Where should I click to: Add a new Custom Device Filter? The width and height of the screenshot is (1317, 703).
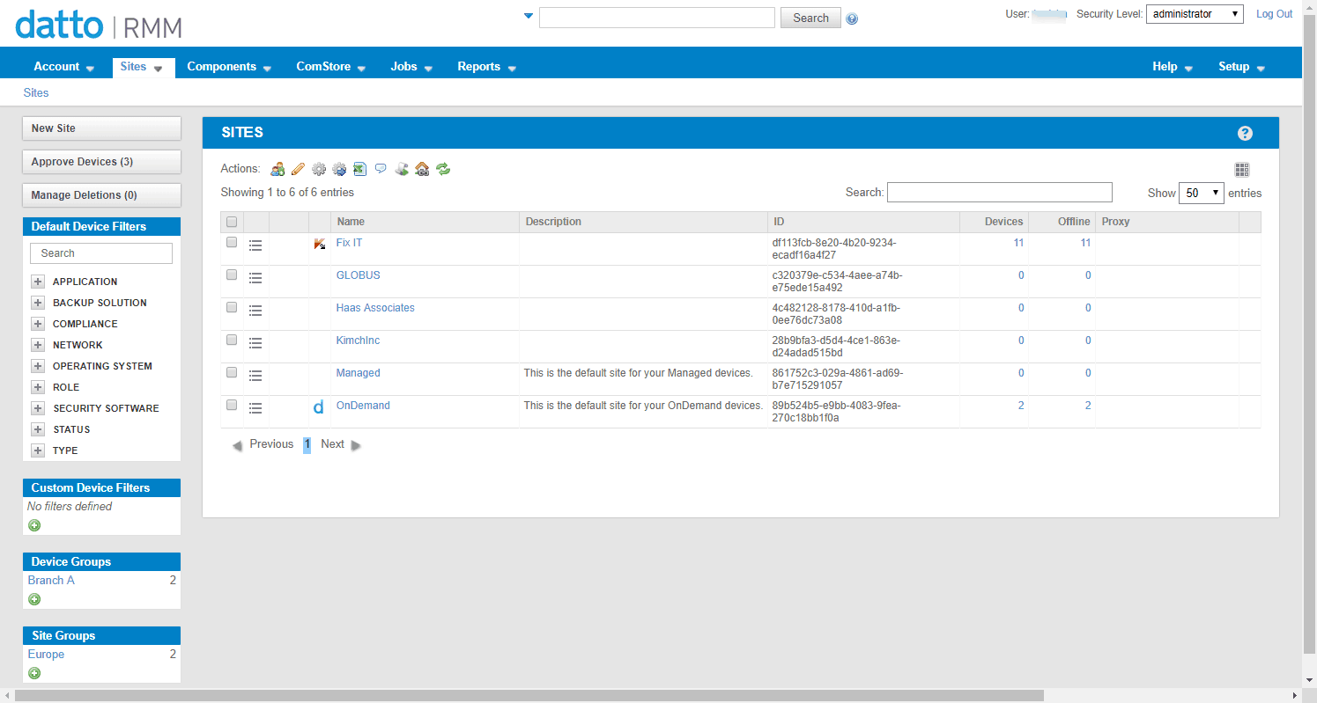pyautogui.click(x=34, y=525)
